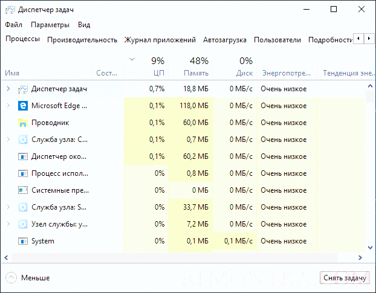This screenshot has width=376, height=293.
Task: Click Очень низкое in the System row
Action: tap(284, 241)
